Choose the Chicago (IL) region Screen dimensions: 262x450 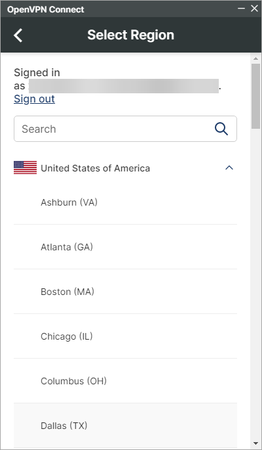(x=125, y=336)
